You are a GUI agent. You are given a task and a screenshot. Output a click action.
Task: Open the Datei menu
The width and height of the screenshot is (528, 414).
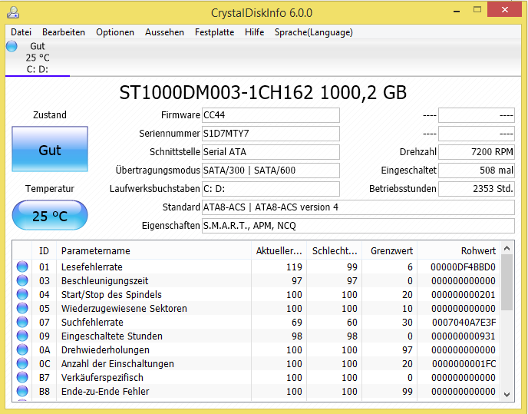point(21,32)
